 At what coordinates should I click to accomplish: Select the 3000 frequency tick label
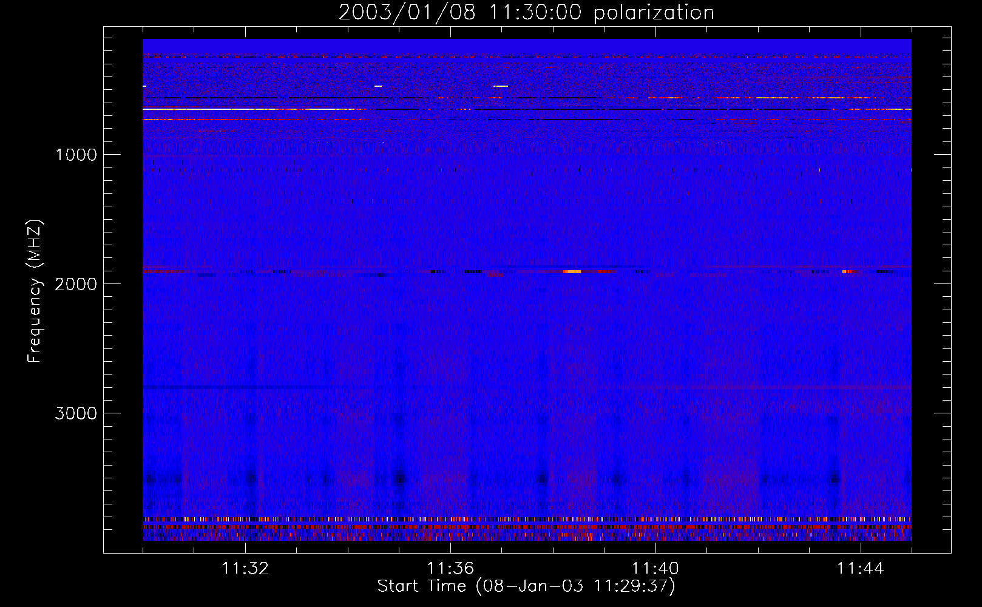point(76,413)
